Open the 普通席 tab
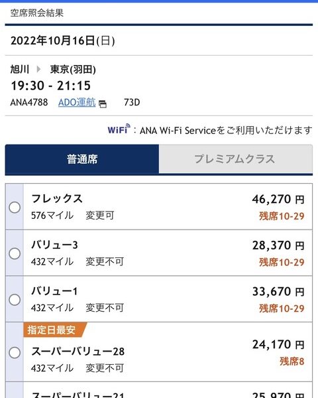The image size is (318, 398). pos(82,159)
